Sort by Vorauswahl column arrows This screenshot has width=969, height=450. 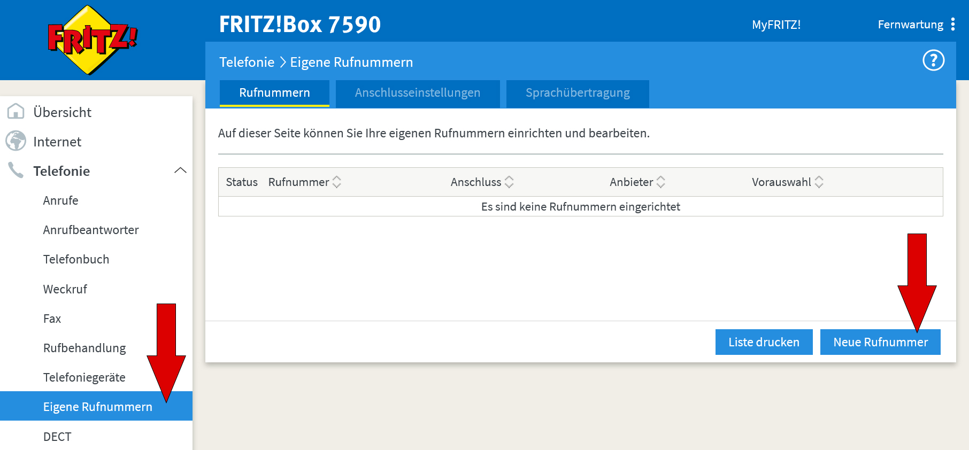point(819,182)
